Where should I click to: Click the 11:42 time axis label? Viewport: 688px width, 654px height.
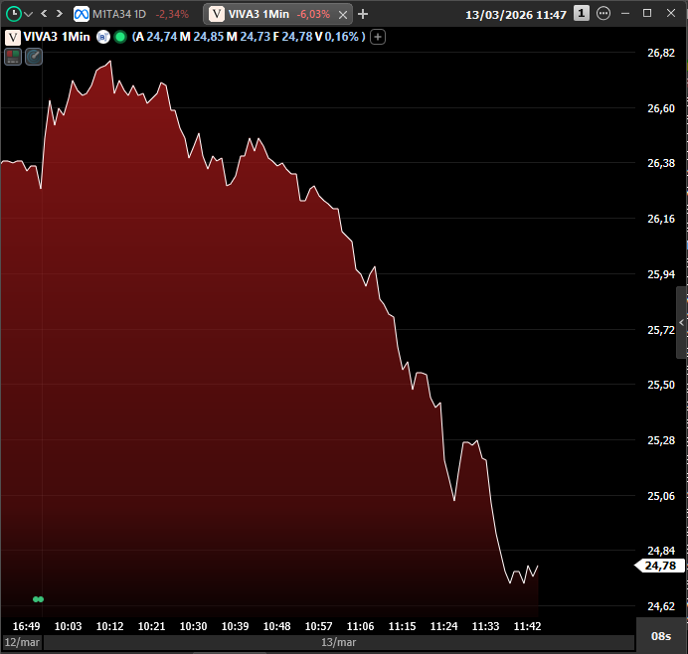[x=527, y=626]
